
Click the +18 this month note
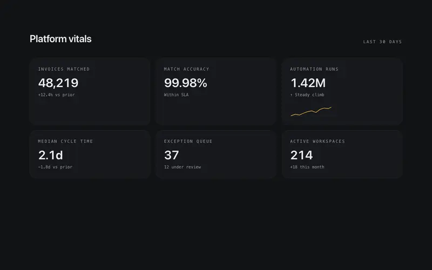coord(307,167)
